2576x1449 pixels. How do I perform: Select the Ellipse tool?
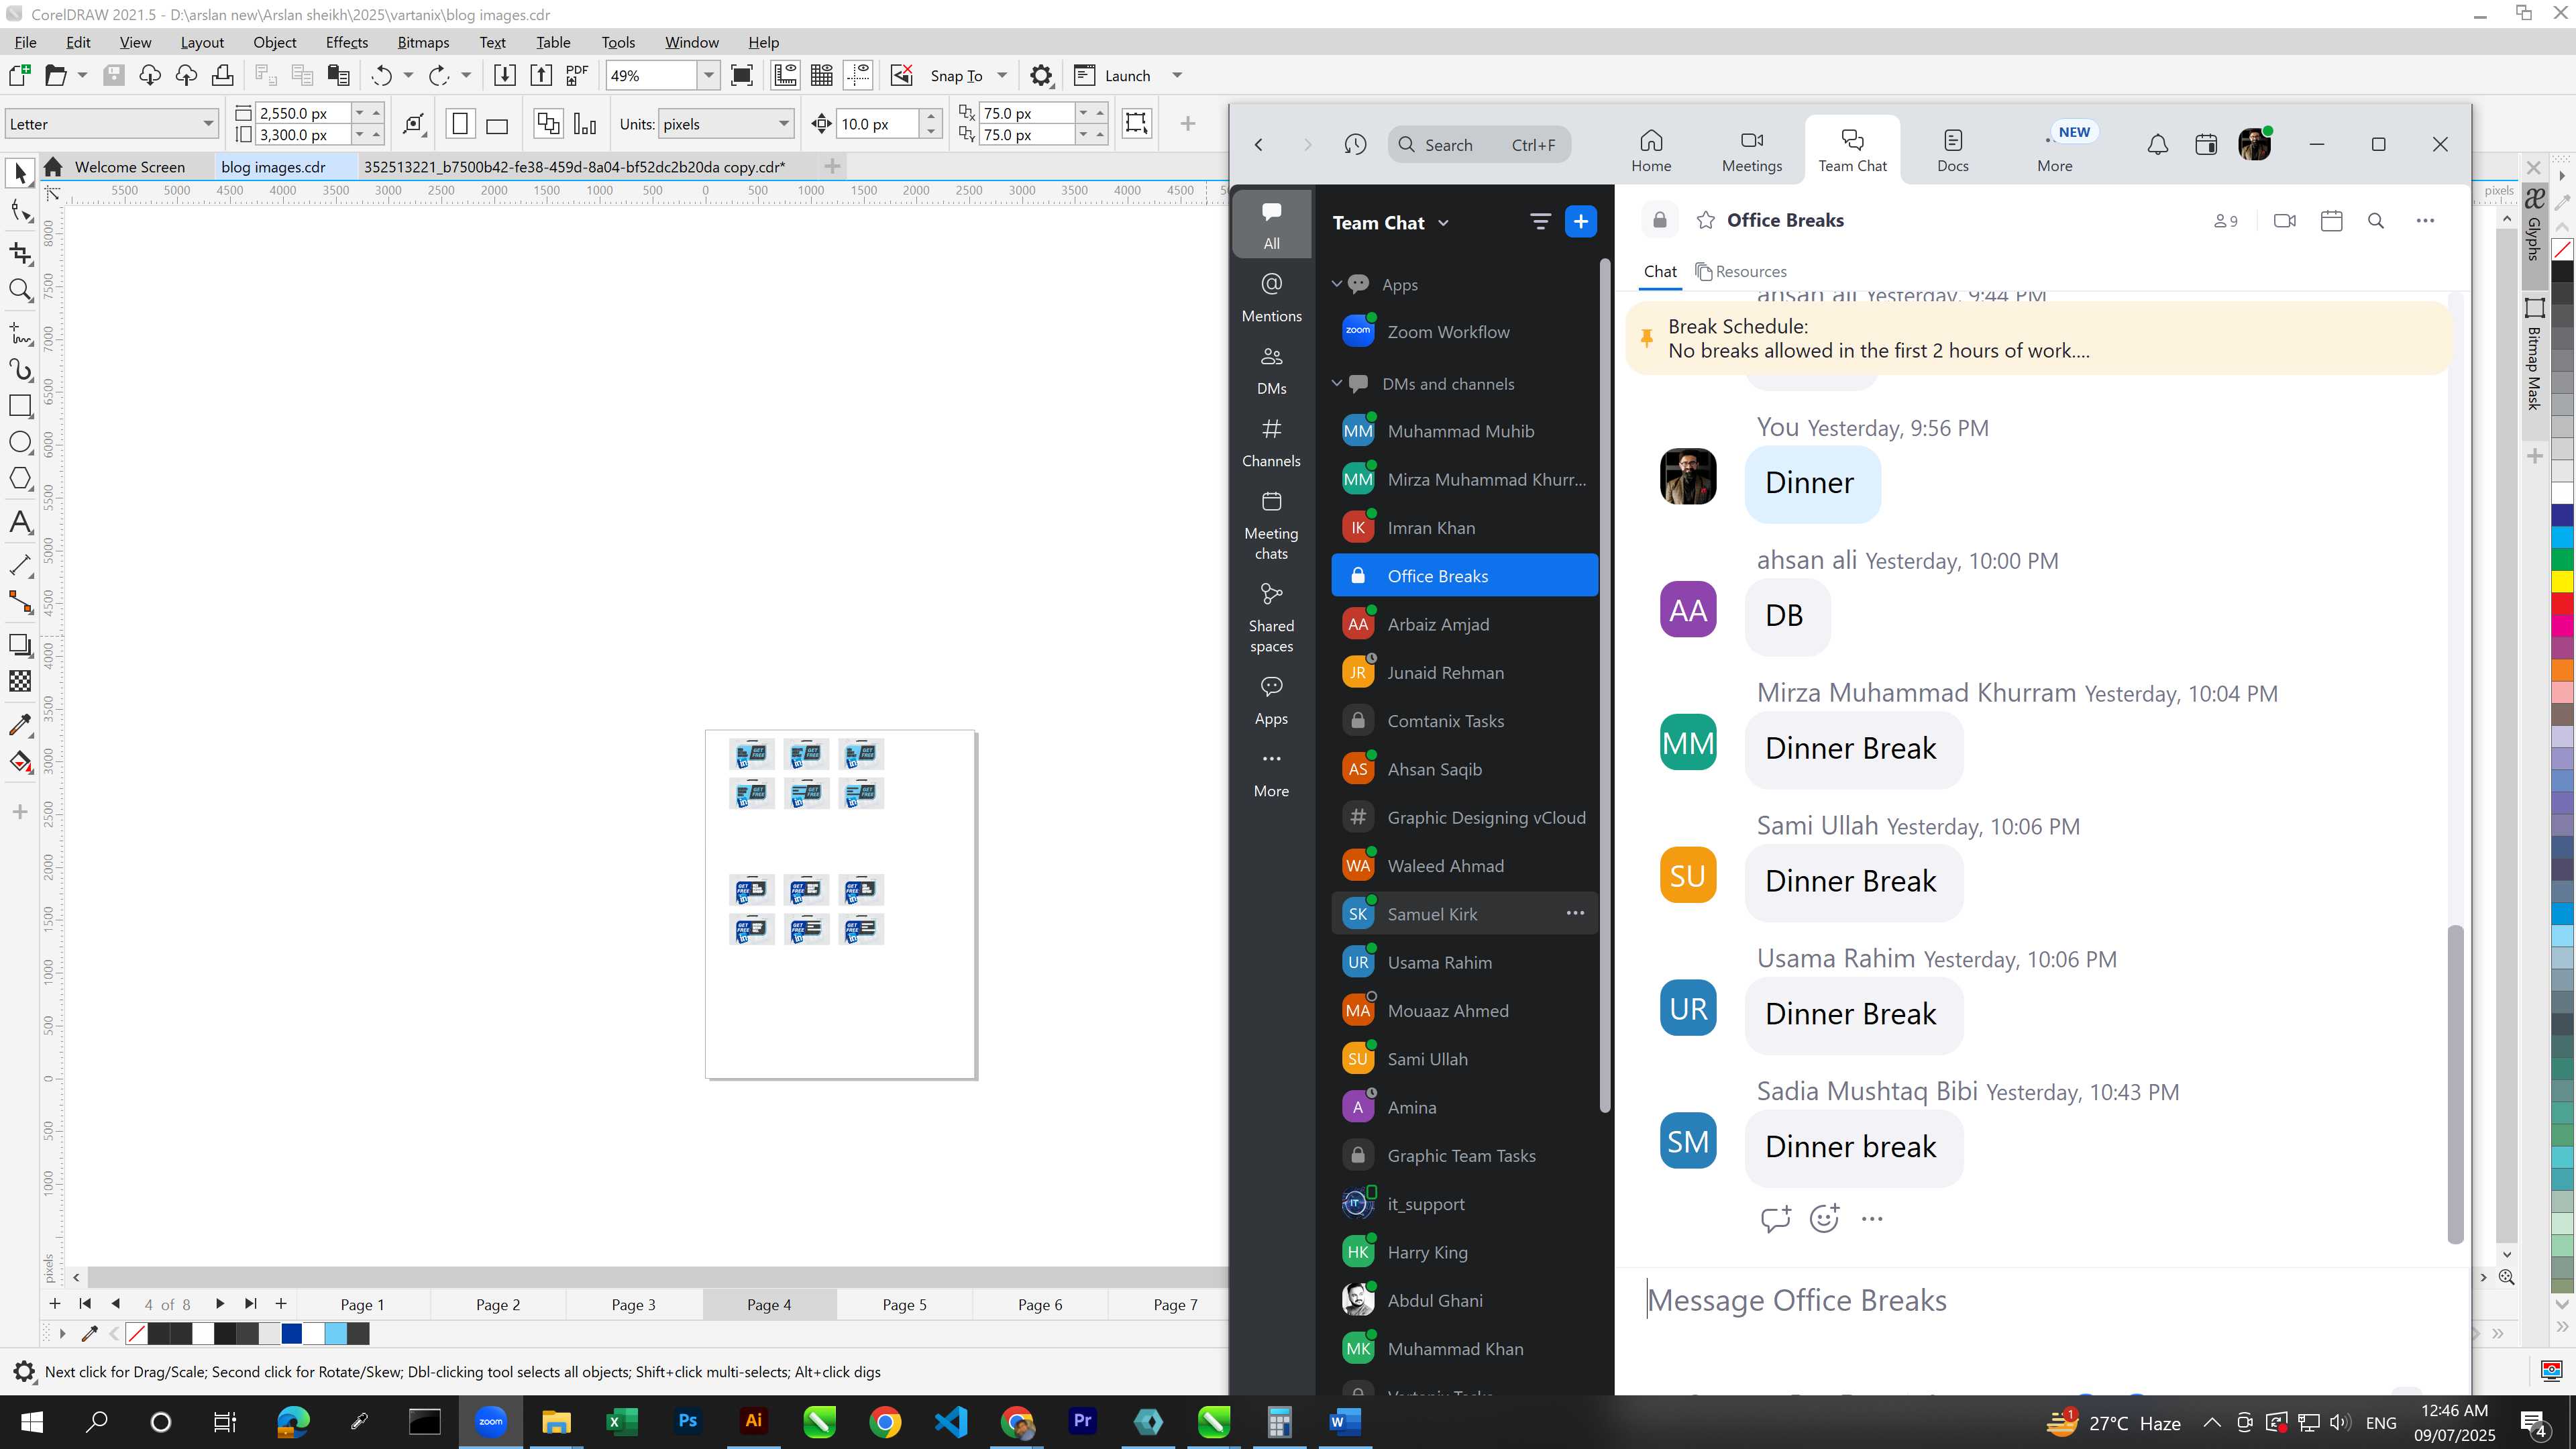tap(20, 442)
